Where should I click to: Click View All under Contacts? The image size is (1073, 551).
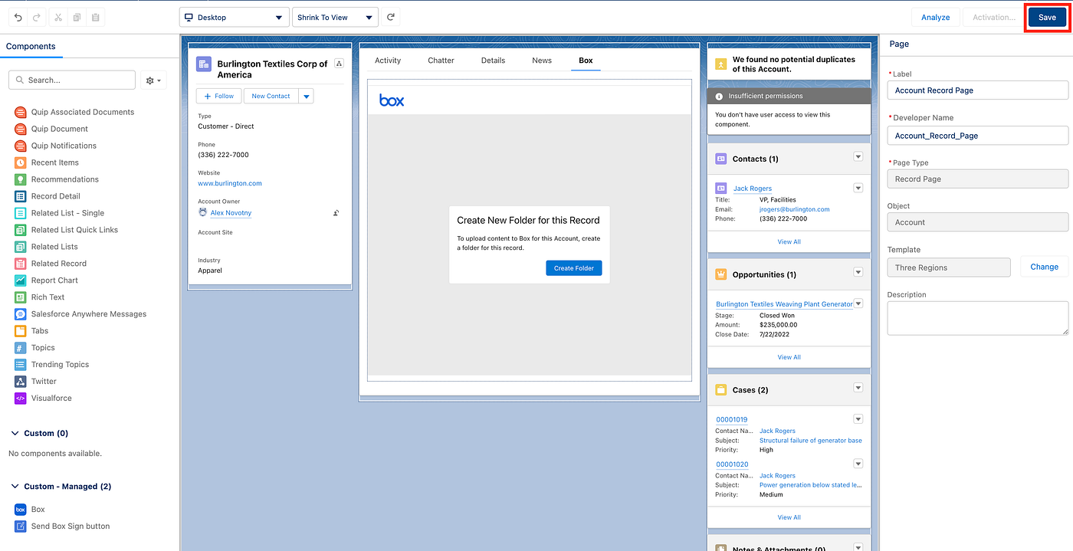[789, 241]
